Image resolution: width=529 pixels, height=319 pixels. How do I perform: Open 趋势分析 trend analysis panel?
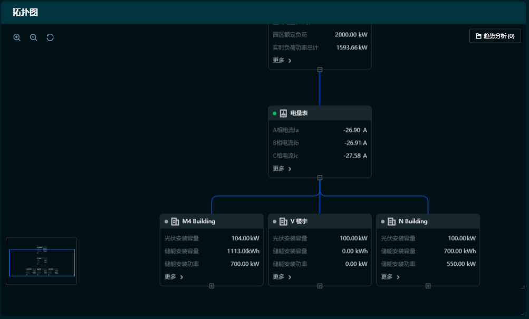click(495, 36)
